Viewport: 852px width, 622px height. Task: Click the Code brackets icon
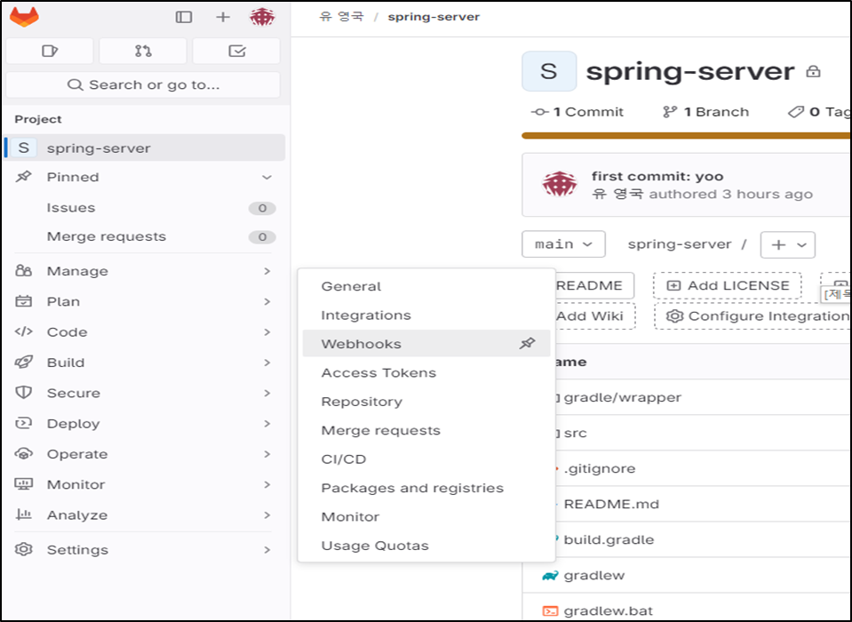pos(23,331)
